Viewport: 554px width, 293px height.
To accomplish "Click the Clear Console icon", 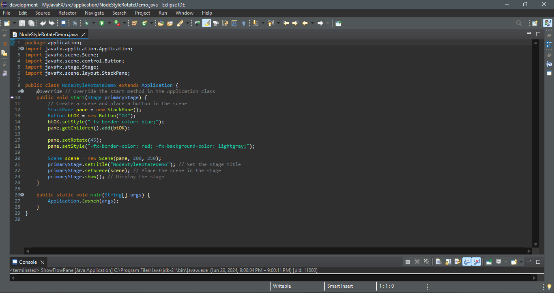I will (x=439, y=262).
